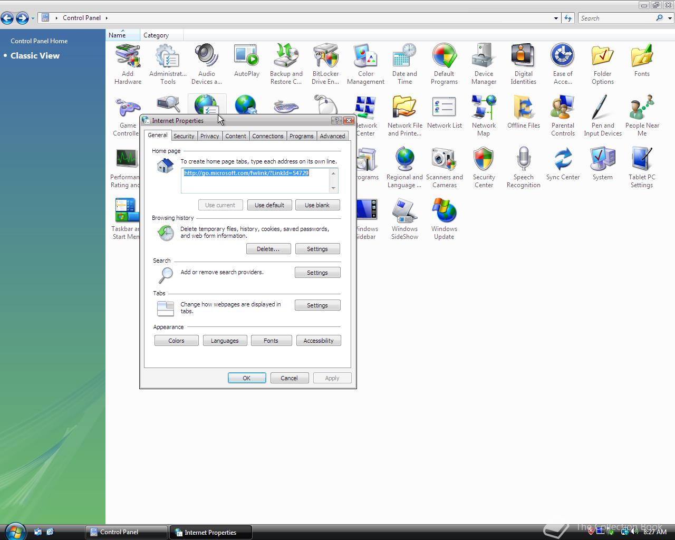
Task: Click Use blank home page button
Action: point(317,205)
